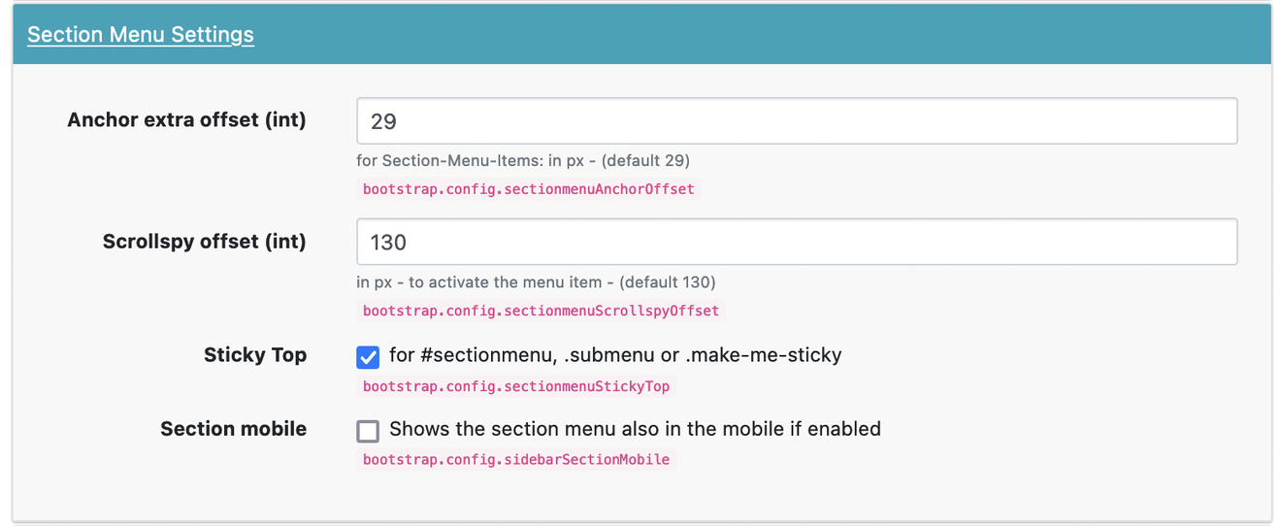1281x526 pixels.
Task: Select the sectionmenuAnchorOffset config code text
Action: (529, 189)
